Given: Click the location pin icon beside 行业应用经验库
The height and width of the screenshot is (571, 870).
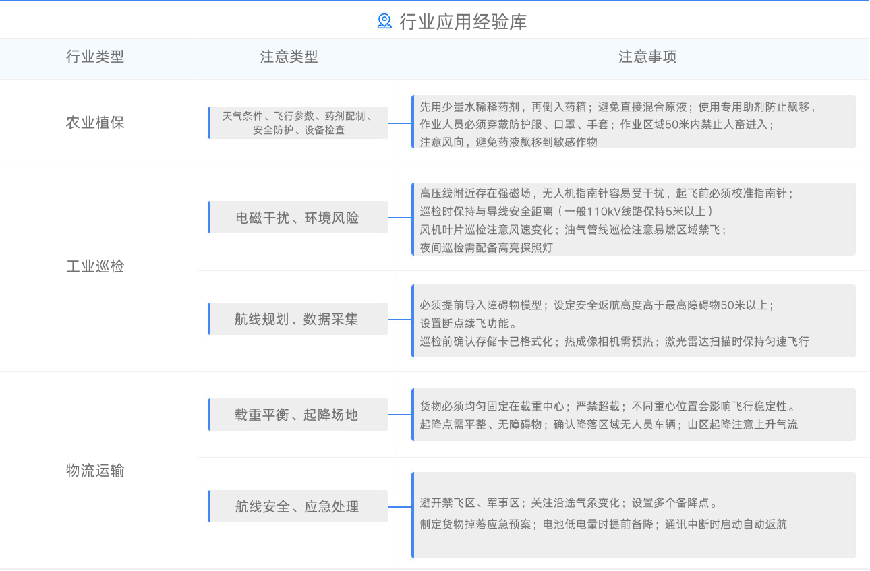Looking at the screenshot, I should pos(384,22).
